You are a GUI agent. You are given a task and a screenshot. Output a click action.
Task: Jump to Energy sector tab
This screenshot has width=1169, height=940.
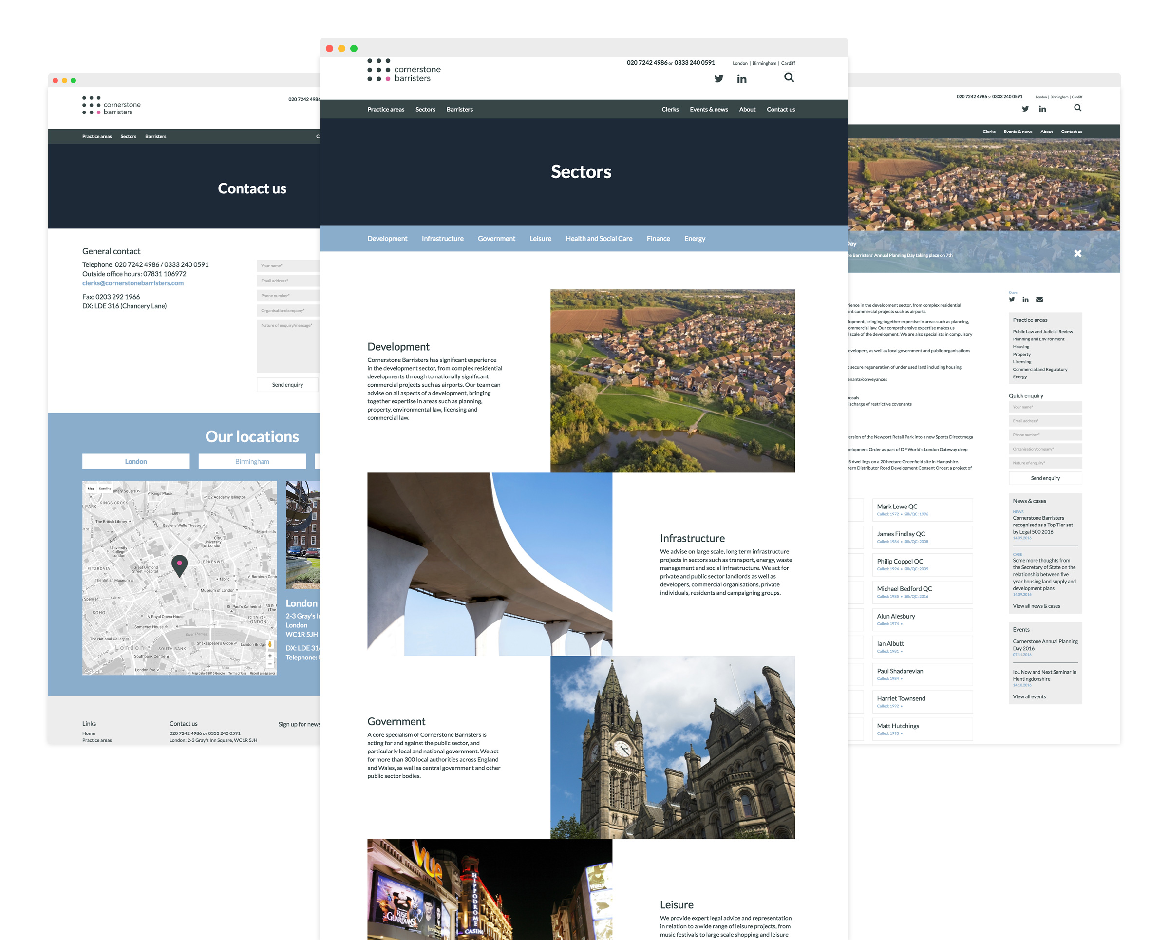(695, 239)
